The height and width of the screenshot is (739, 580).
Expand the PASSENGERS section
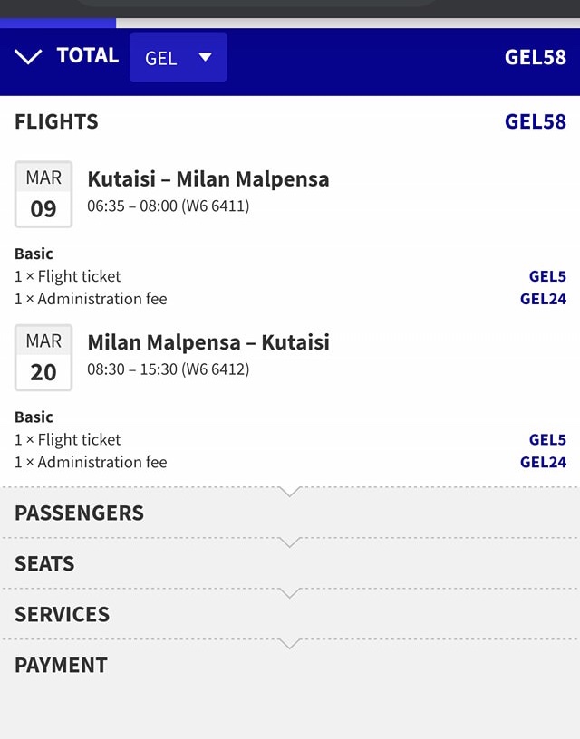coord(79,513)
